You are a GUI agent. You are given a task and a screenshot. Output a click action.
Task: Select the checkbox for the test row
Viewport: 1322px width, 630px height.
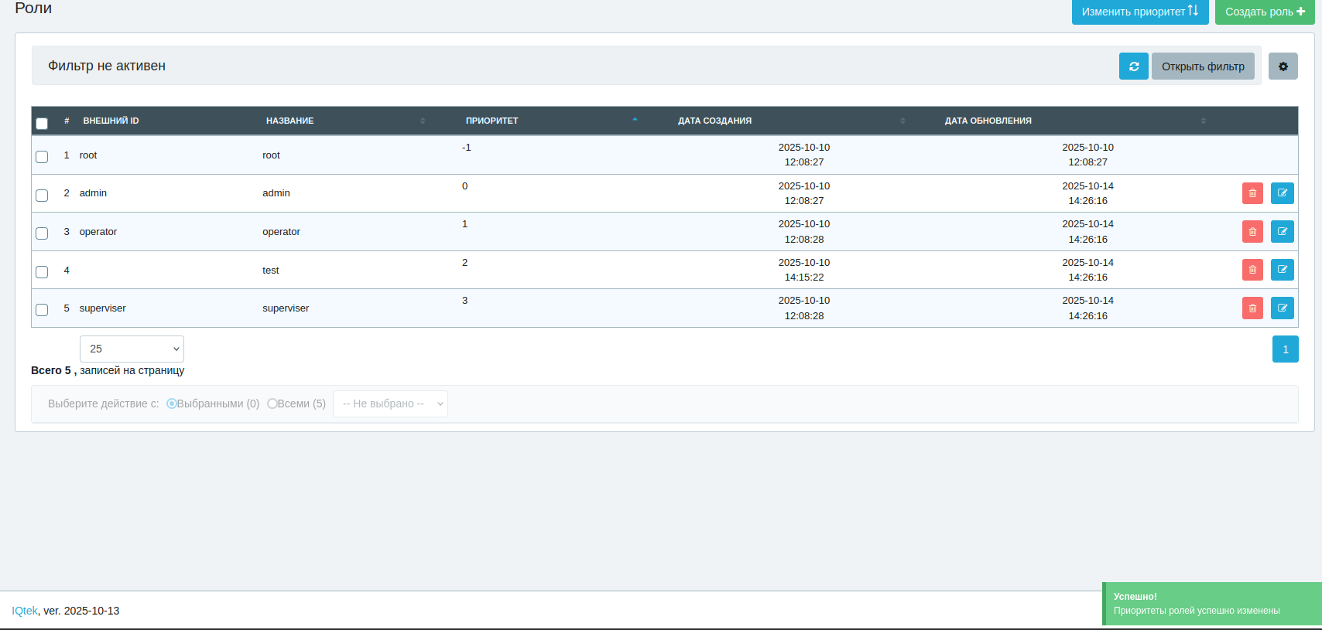[x=42, y=272]
